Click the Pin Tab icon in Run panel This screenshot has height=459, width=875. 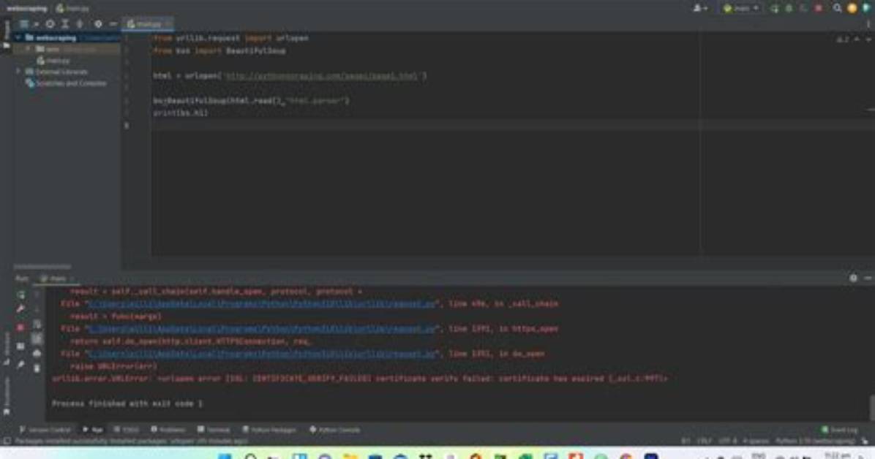click(20, 365)
